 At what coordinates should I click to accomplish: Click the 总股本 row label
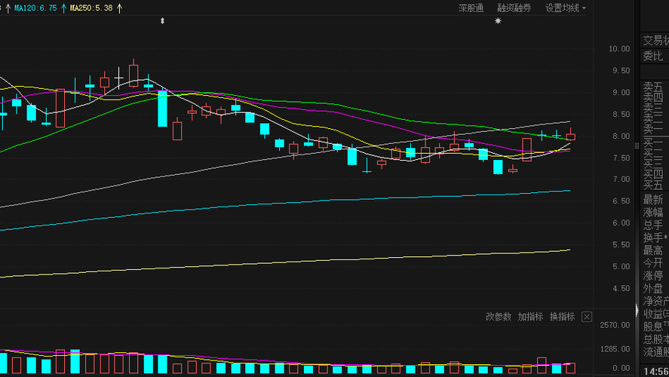(x=656, y=339)
